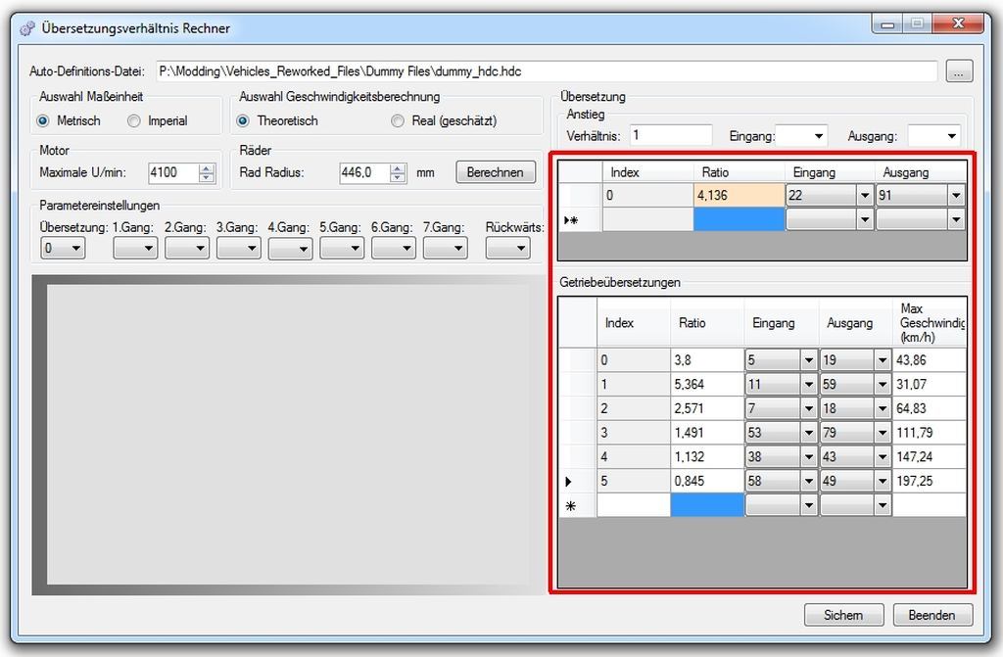Click the Beenden button
The width and height of the screenshot is (1003, 657).
(932, 615)
